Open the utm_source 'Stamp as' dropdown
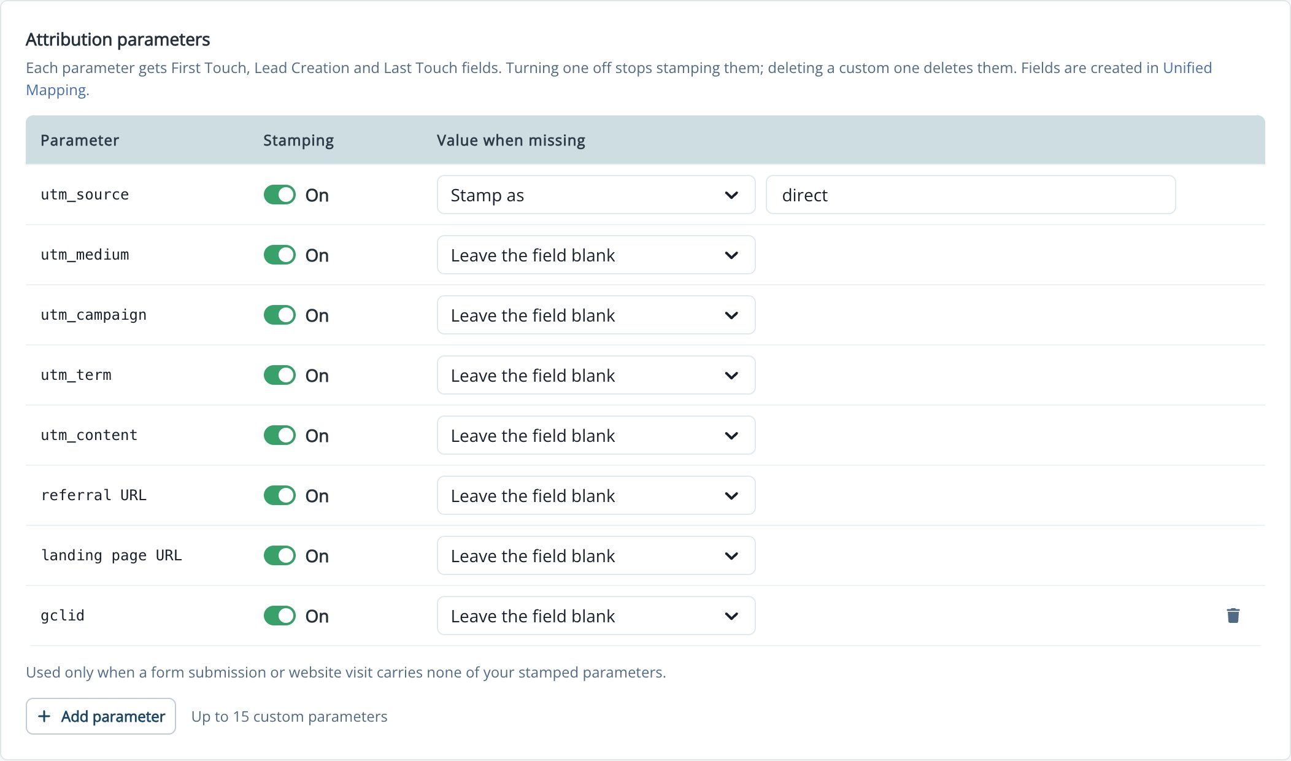Screen dimensions: 1291x761 596,195
